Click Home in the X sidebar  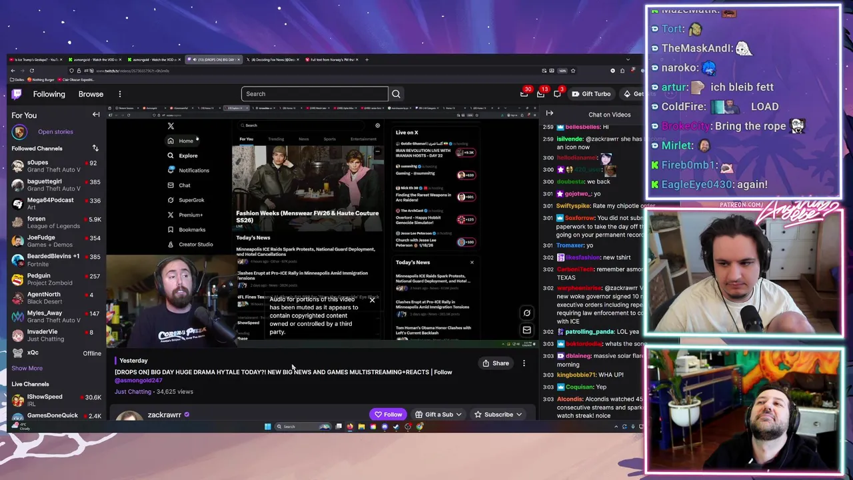(181, 141)
